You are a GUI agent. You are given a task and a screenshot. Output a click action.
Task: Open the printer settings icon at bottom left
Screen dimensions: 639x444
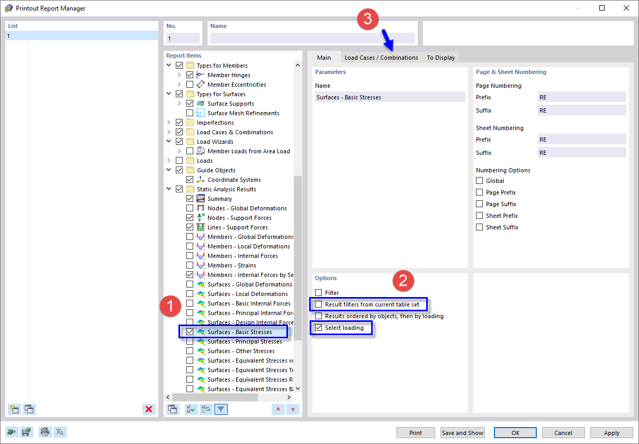[x=45, y=432]
